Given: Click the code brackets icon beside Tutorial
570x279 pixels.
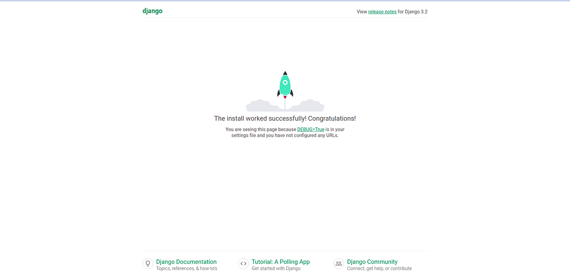Looking at the screenshot, I should point(243,263).
